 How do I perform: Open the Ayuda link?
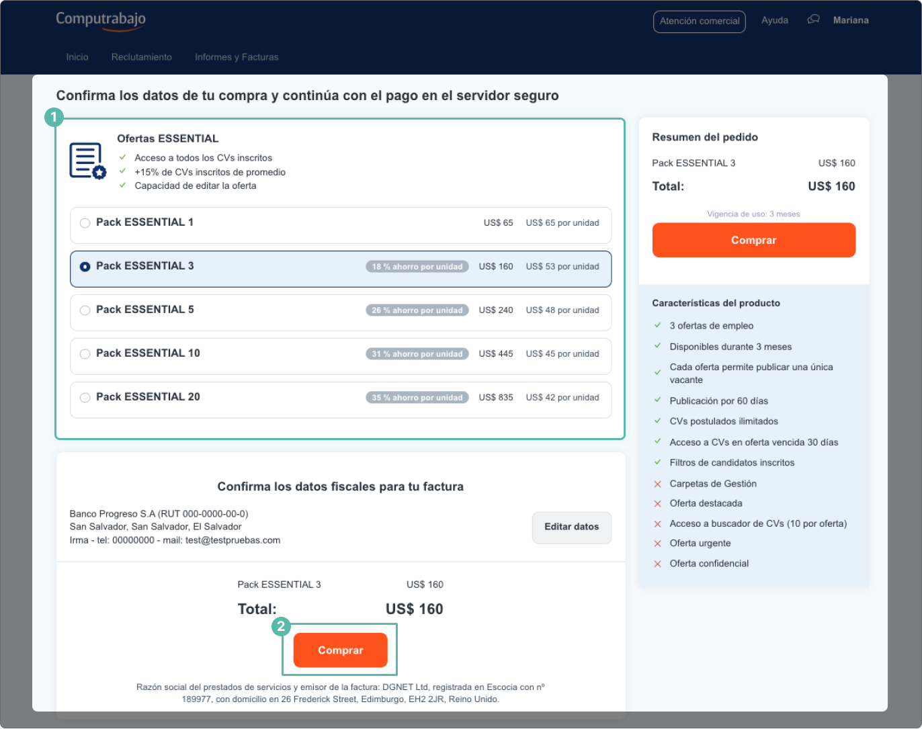click(x=775, y=21)
